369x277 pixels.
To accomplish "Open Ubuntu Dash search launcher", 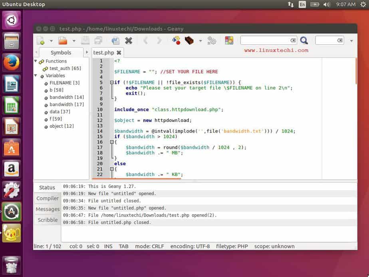I will point(11,20).
